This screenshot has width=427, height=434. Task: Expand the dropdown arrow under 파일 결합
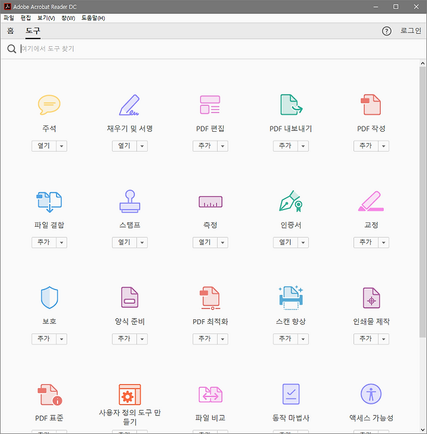[62, 242]
